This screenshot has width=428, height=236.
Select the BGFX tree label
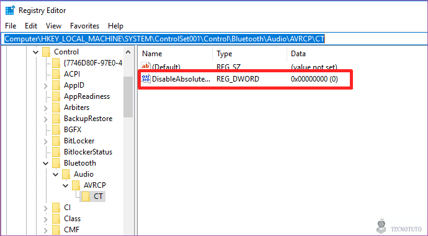coord(73,130)
